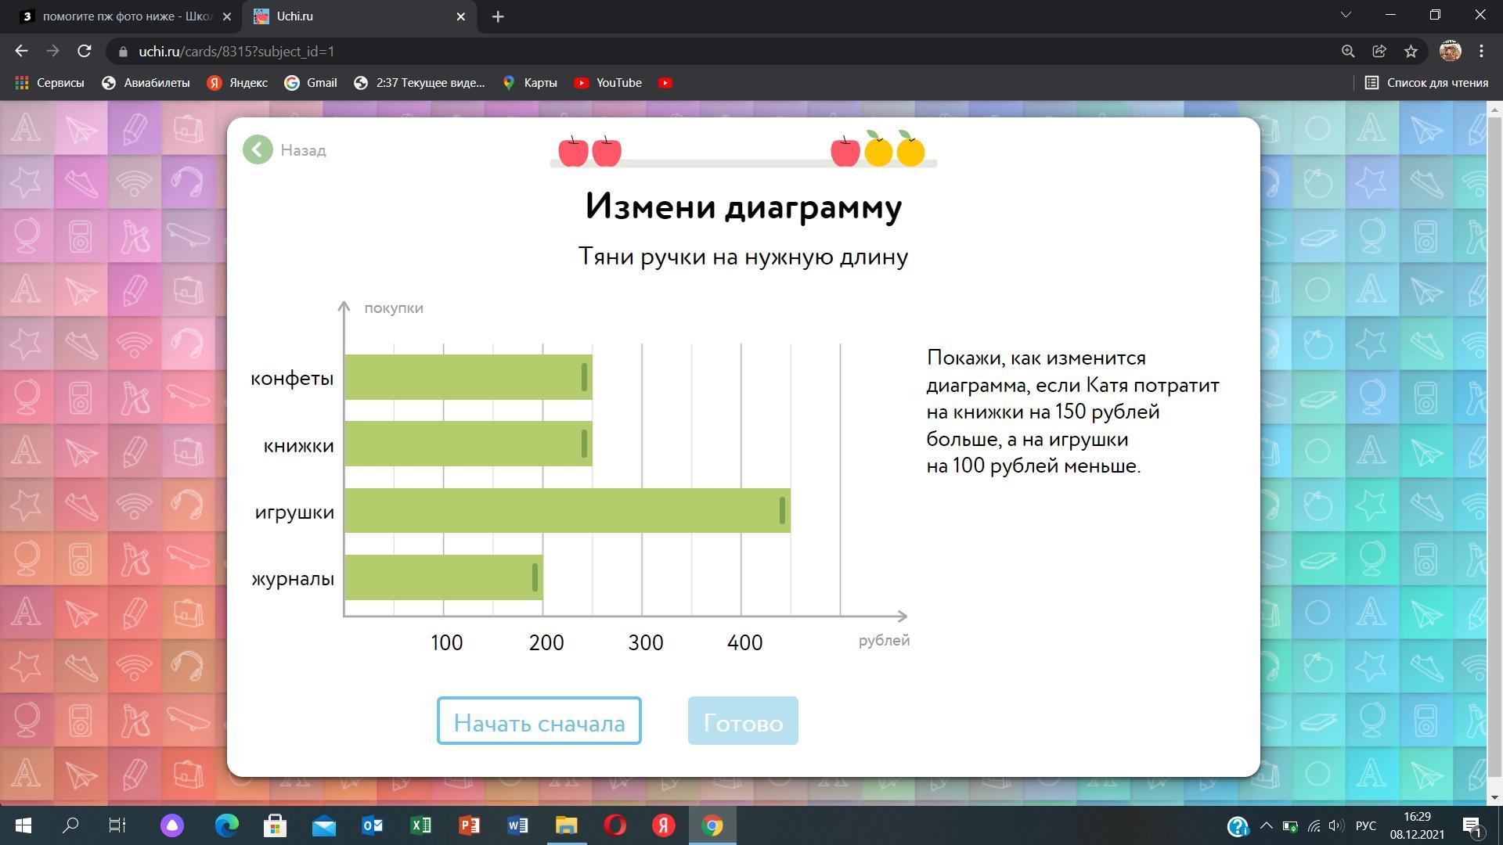
Task: Click the share page icon
Action: pos(1379,51)
